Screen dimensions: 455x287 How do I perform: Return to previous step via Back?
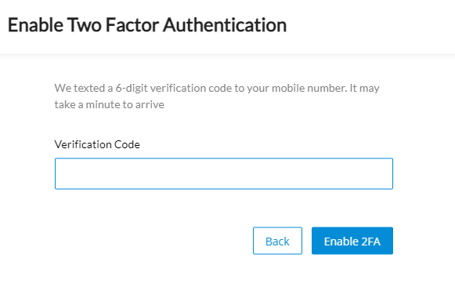tap(277, 241)
